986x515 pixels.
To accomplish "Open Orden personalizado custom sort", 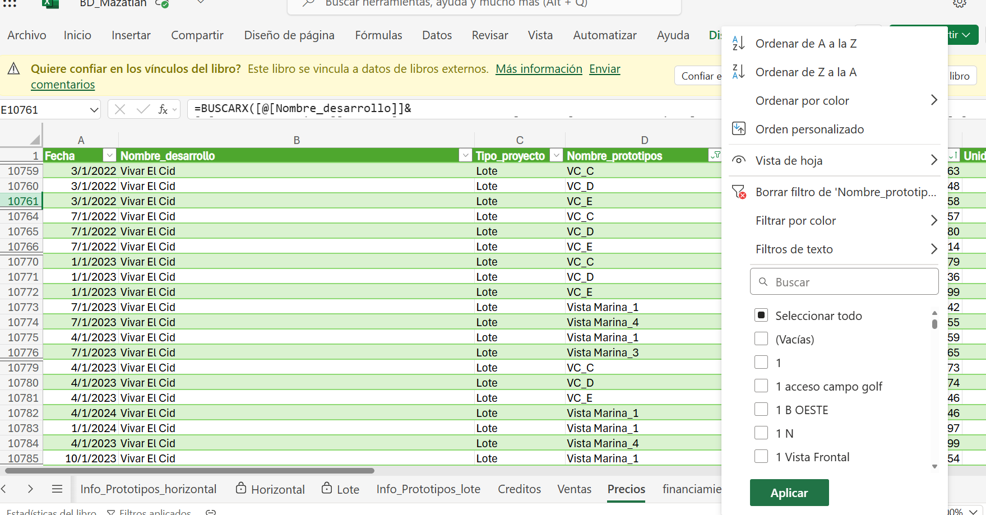I will (809, 129).
